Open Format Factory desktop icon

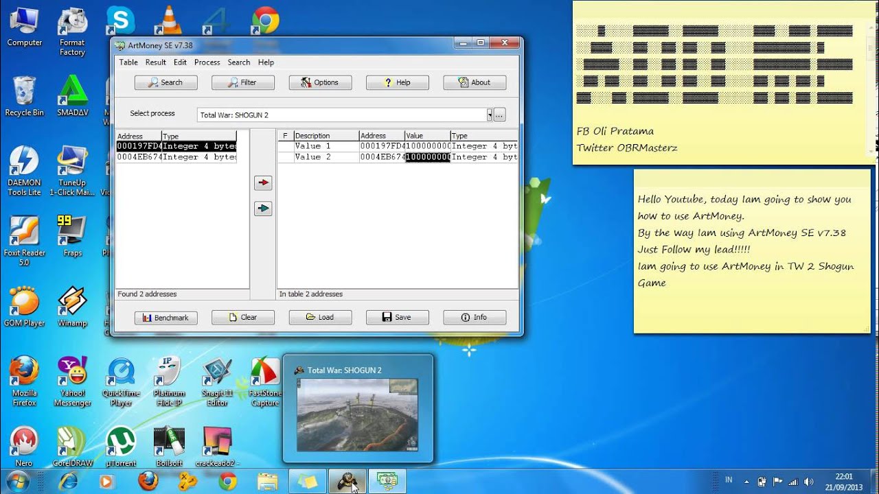[x=72, y=32]
